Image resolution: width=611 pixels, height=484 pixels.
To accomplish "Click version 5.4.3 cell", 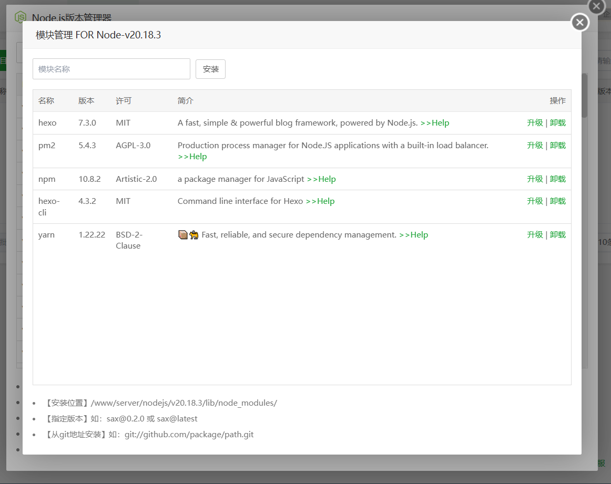I will pos(87,145).
